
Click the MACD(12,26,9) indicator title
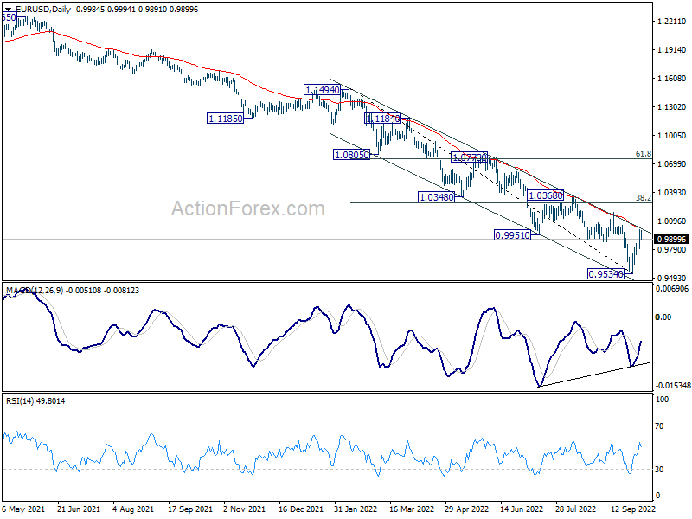pyautogui.click(x=35, y=291)
